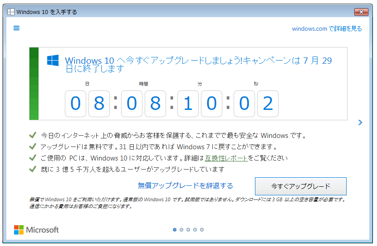Open the hamburger menu icon
The width and height of the screenshot is (377, 246).
pyautogui.click(x=16, y=28)
